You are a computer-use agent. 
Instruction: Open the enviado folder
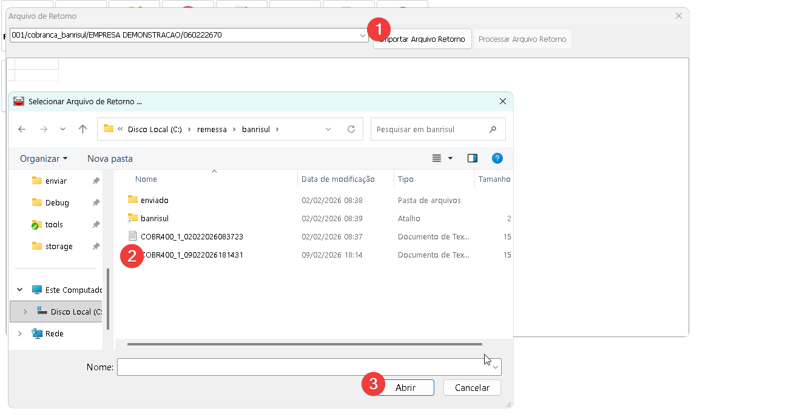pyautogui.click(x=154, y=200)
